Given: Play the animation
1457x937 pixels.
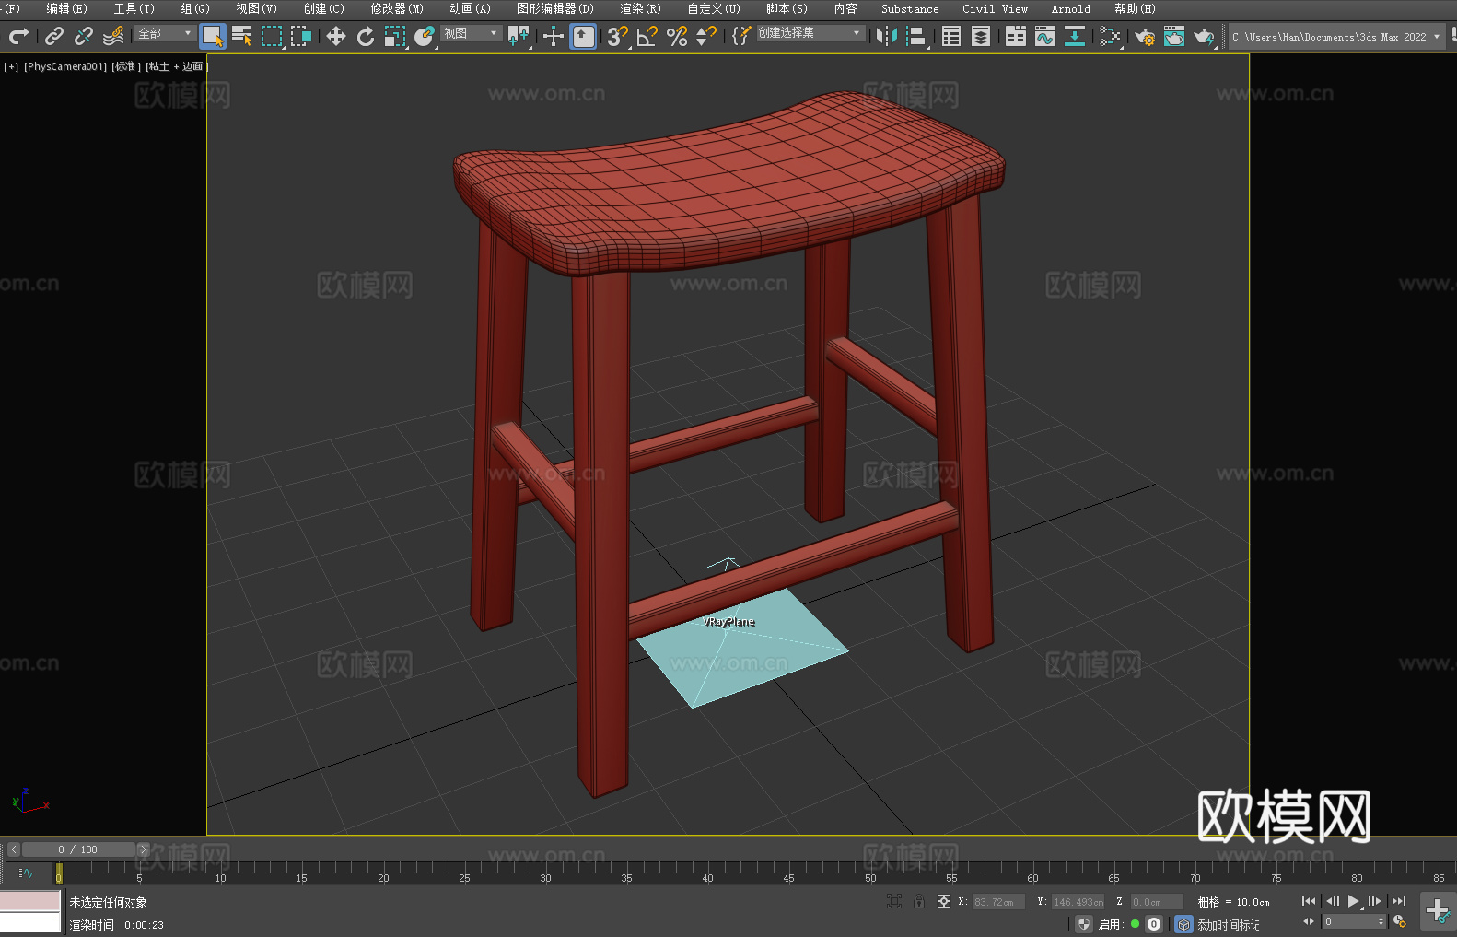Looking at the screenshot, I should pyautogui.click(x=1354, y=901).
